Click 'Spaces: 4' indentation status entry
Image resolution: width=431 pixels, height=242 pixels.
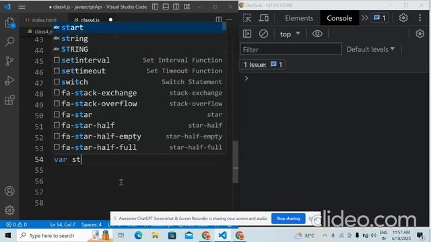click(92, 225)
